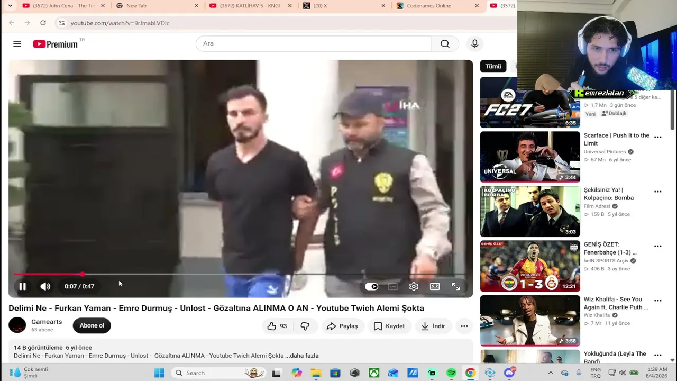Open File Explorer from the taskbar

pyautogui.click(x=316, y=373)
